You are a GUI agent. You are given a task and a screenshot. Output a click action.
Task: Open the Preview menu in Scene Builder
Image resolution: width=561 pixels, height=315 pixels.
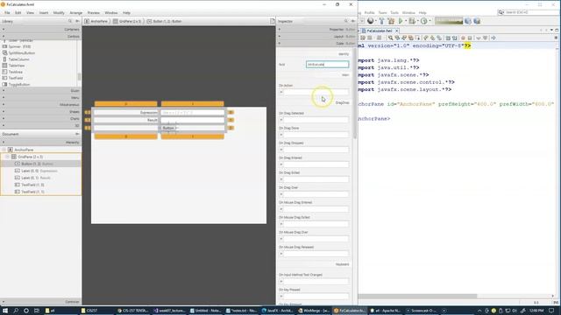pyautogui.click(x=94, y=13)
